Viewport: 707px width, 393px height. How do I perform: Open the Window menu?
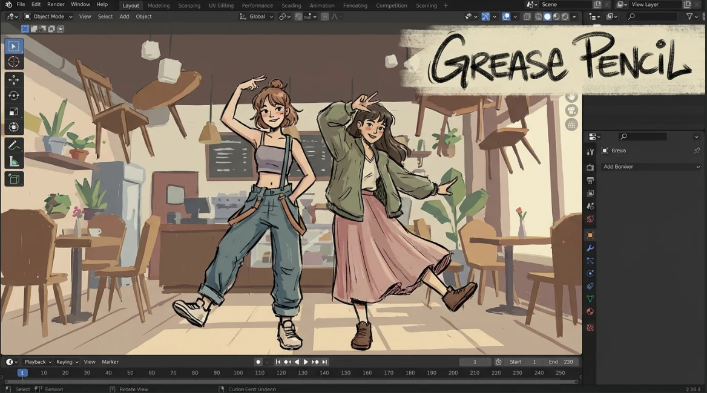[x=81, y=4]
